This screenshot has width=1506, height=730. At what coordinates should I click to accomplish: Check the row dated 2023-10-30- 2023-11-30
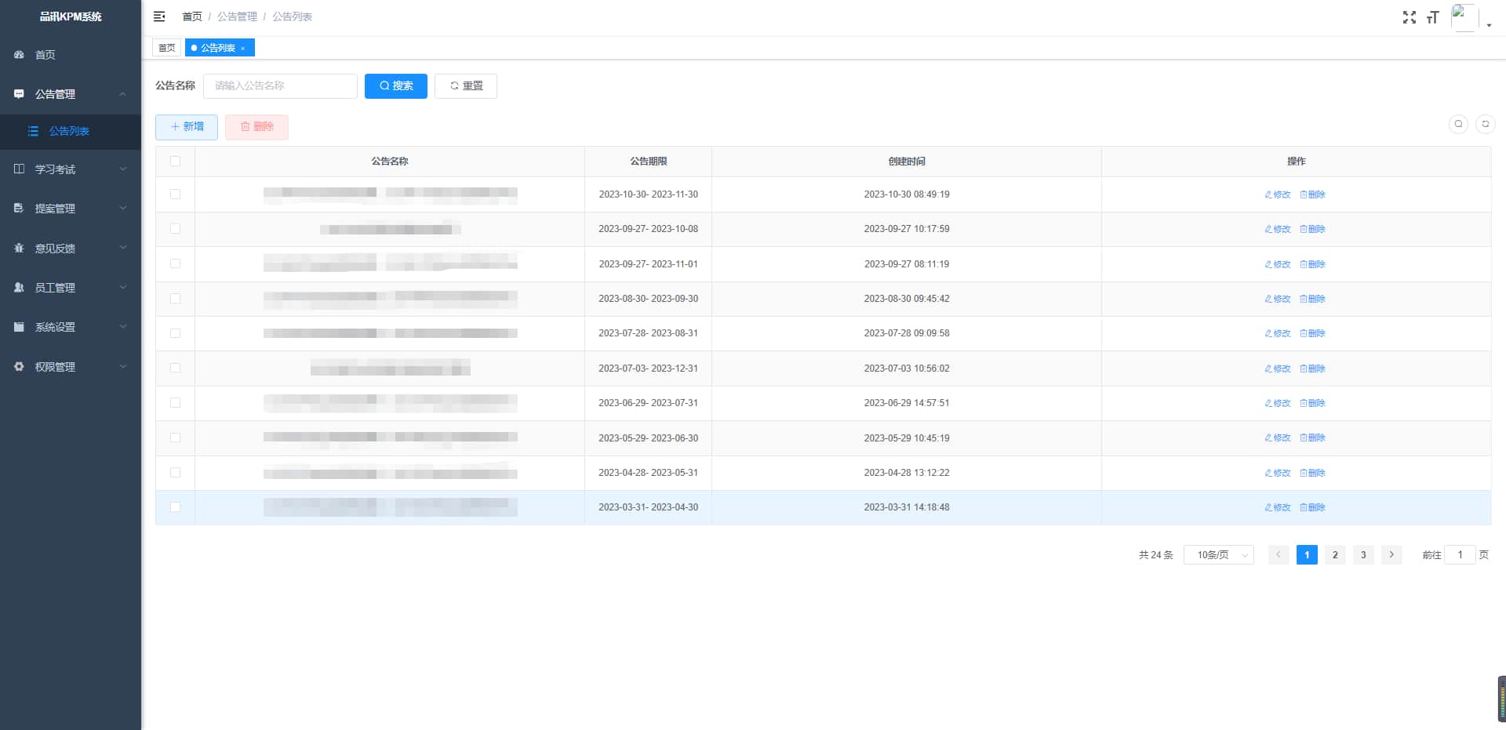point(175,194)
